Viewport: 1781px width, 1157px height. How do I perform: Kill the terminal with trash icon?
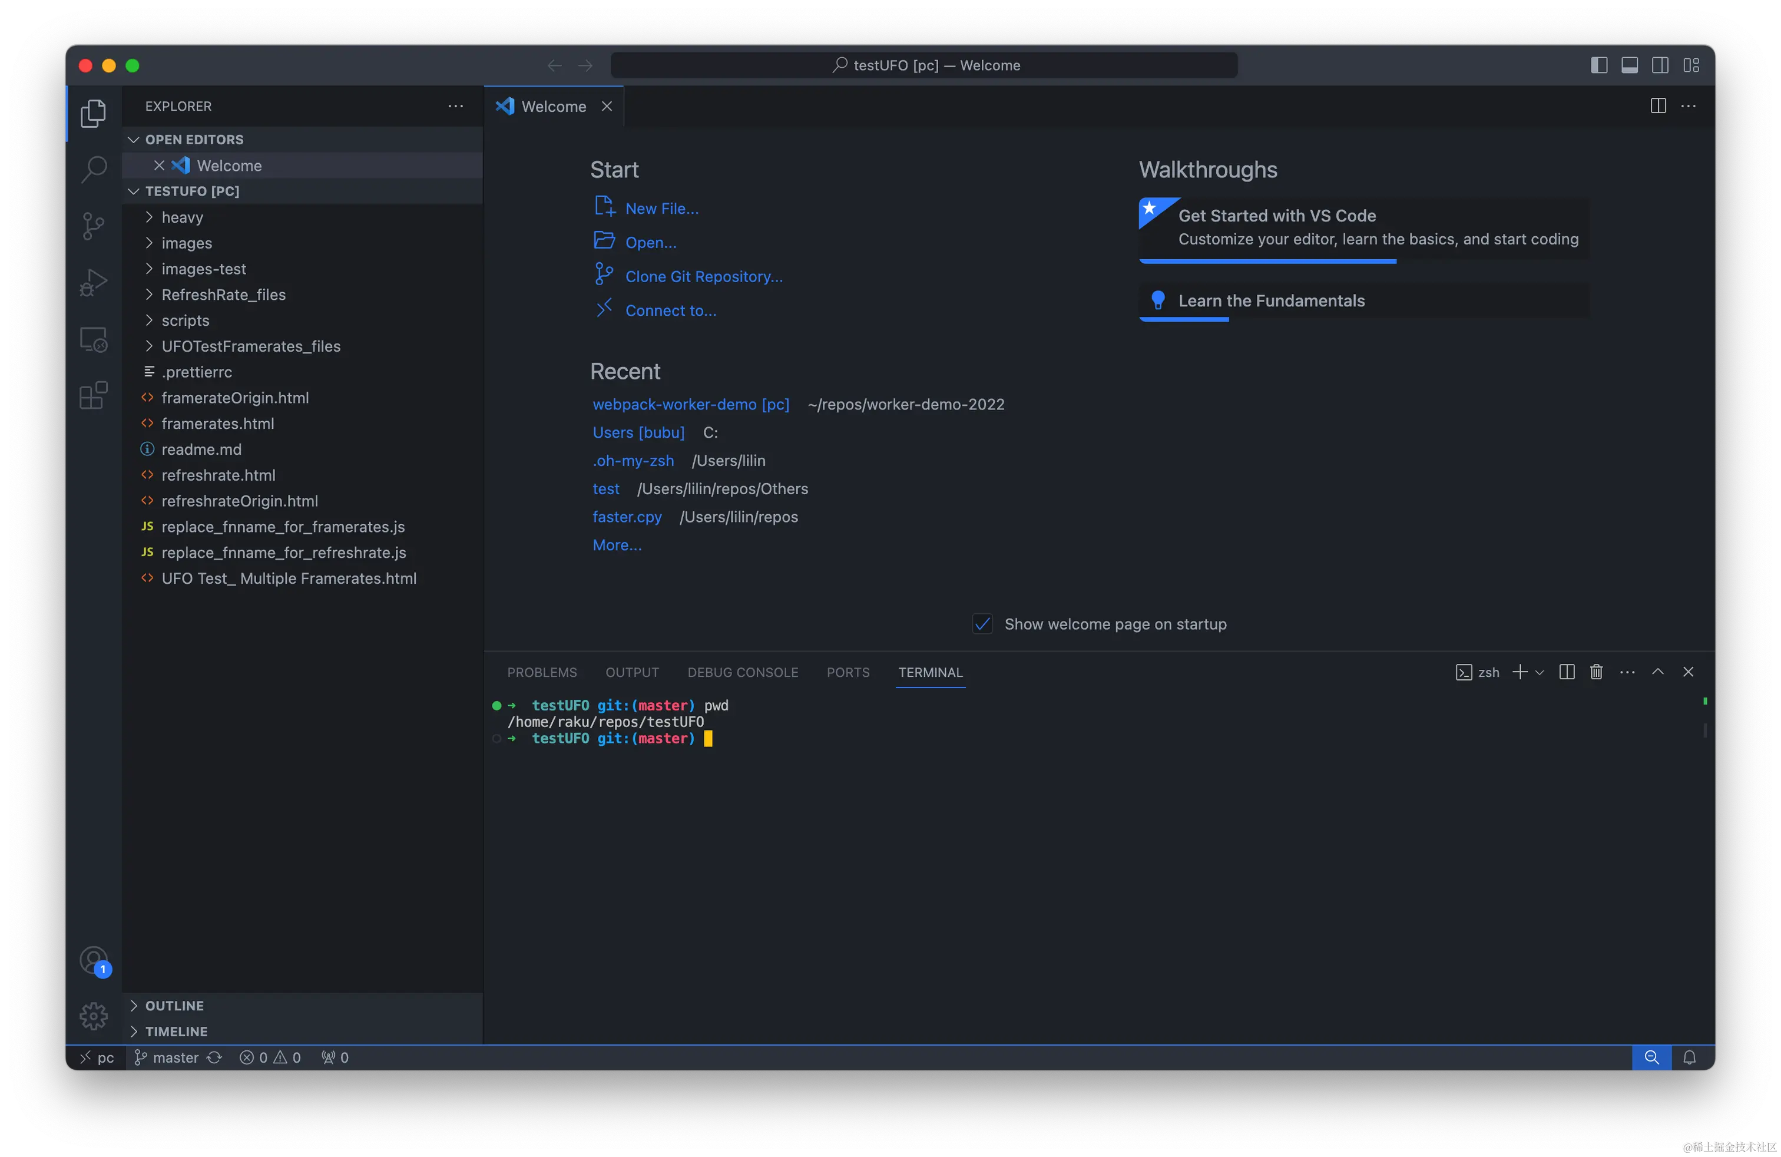pos(1596,672)
